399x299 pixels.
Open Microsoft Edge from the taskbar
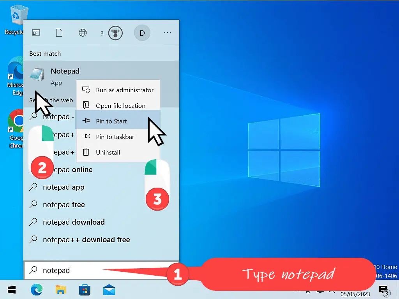pyautogui.click(x=36, y=290)
